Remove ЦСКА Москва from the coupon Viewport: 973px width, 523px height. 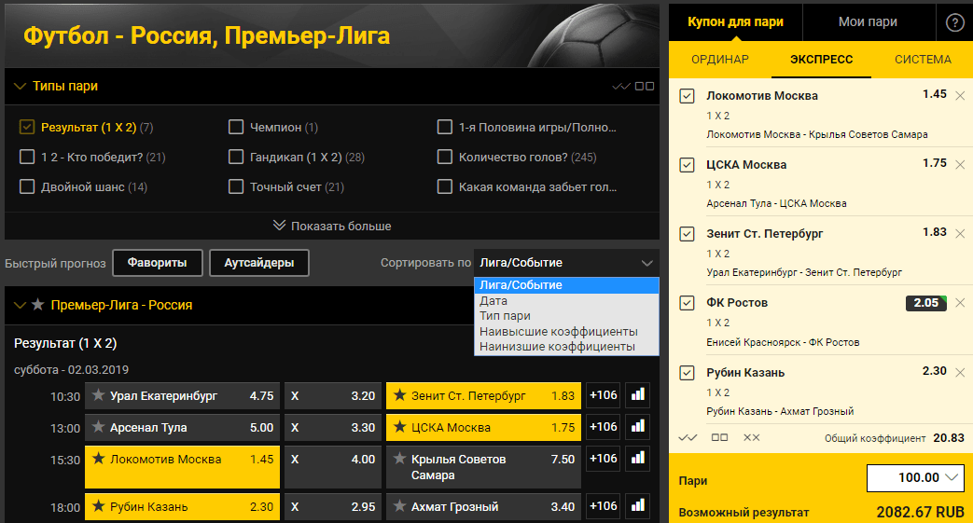pos(960,164)
